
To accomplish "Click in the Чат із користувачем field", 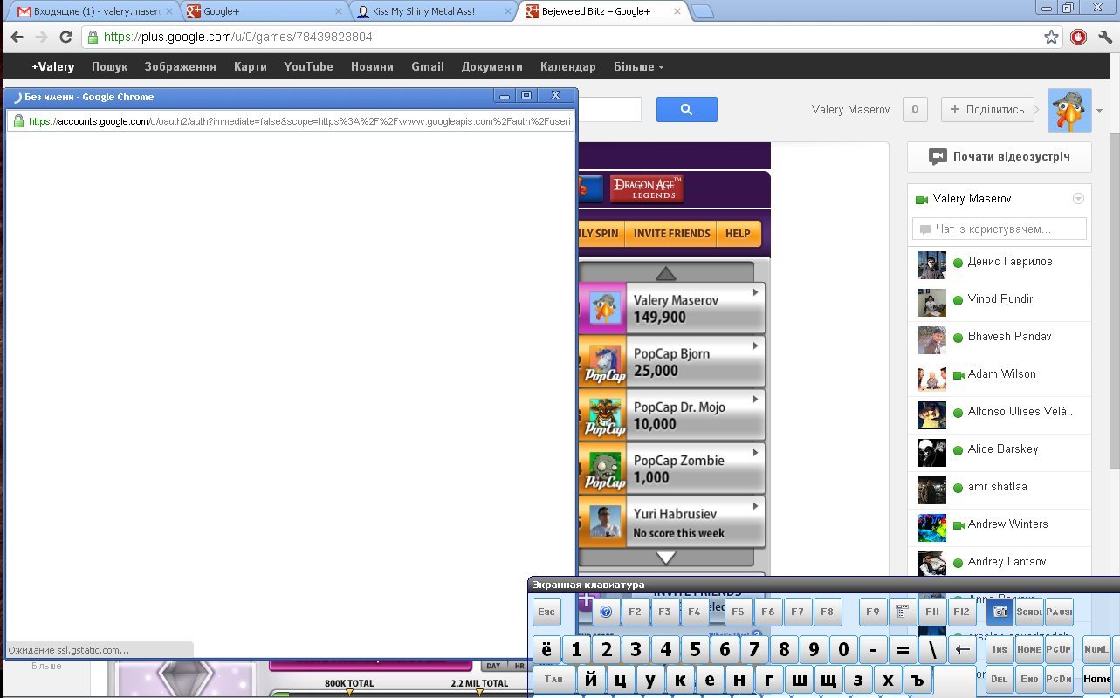I will tap(1000, 229).
